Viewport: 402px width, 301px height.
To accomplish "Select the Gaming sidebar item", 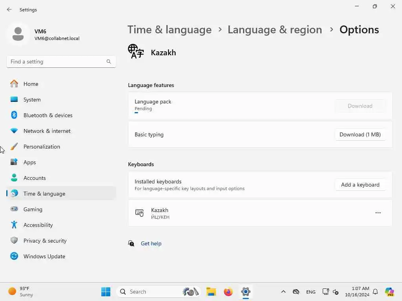I will (x=33, y=209).
